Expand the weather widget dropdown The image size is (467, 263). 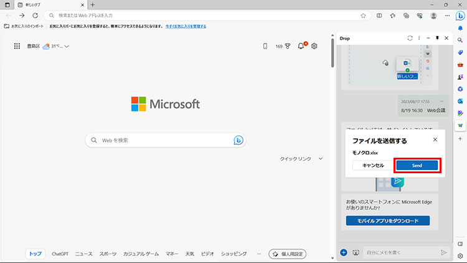pos(67,46)
